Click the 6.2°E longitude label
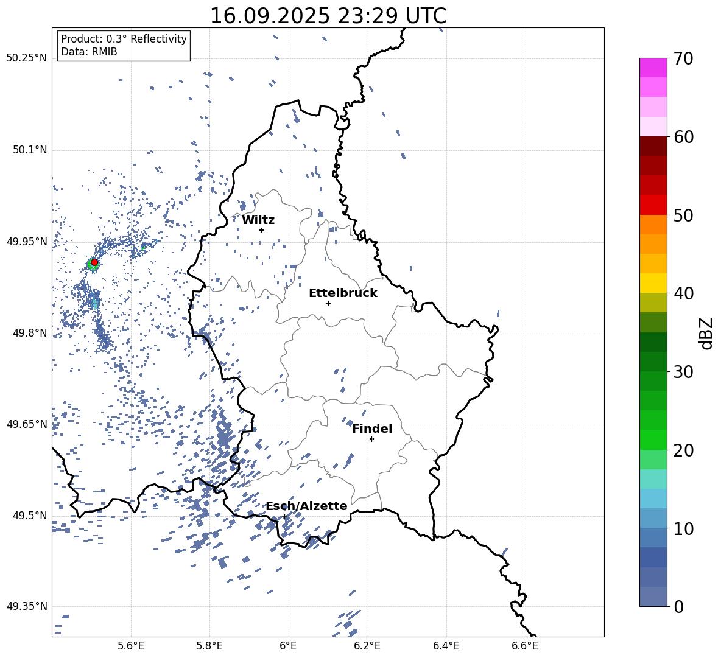 367,646
